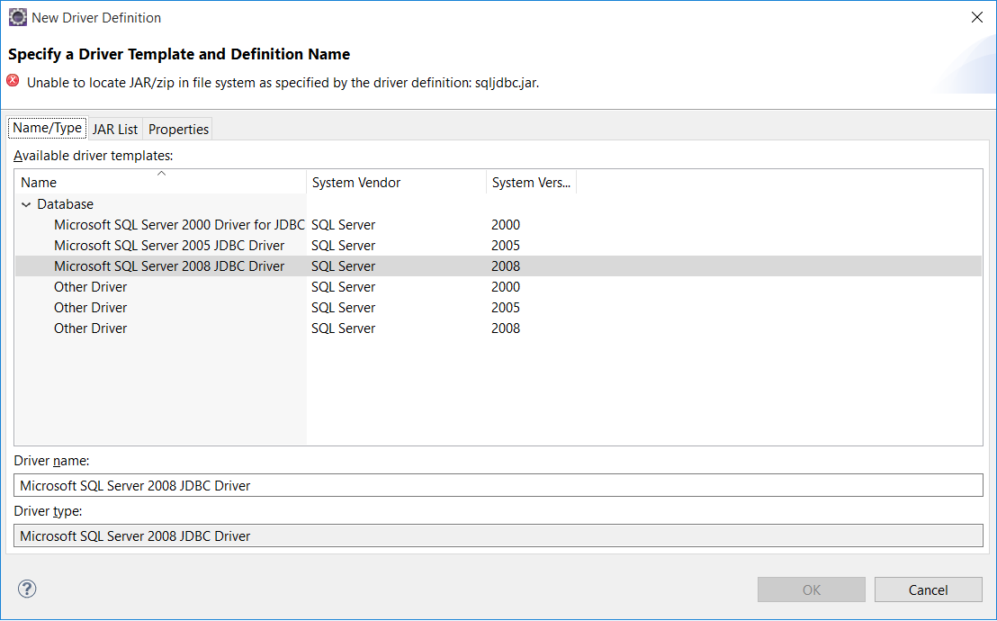Image resolution: width=997 pixels, height=621 pixels.
Task: Select Microsoft SQL Server 2005 JDBC Driver
Action: point(169,246)
